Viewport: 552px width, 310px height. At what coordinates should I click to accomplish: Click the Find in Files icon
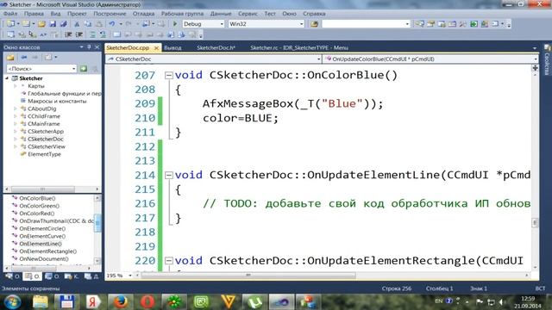coord(314,24)
